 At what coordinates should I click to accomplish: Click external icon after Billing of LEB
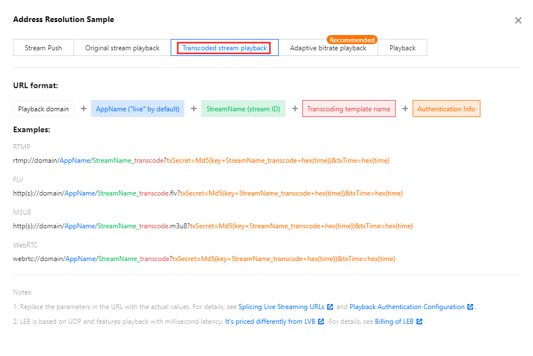coord(419,322)
